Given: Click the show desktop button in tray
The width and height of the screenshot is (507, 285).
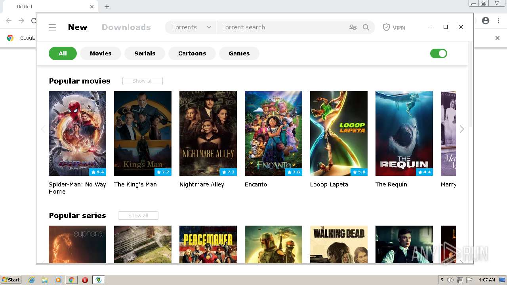Looking at the screenshot, I should pyautogui.click(x=503, y=280).
